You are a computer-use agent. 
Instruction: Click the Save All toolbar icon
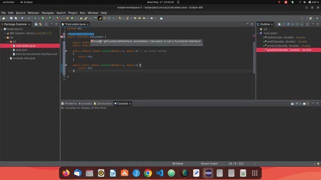coord(16,18)
